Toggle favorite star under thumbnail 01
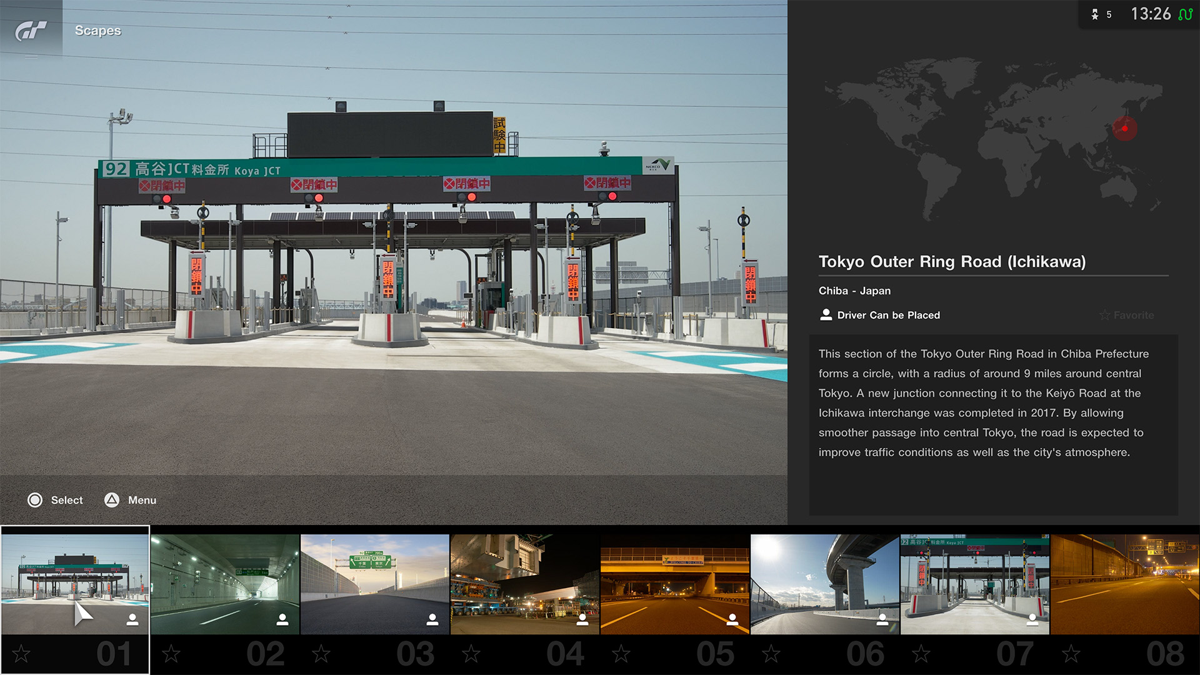 (x=21, y=654)
